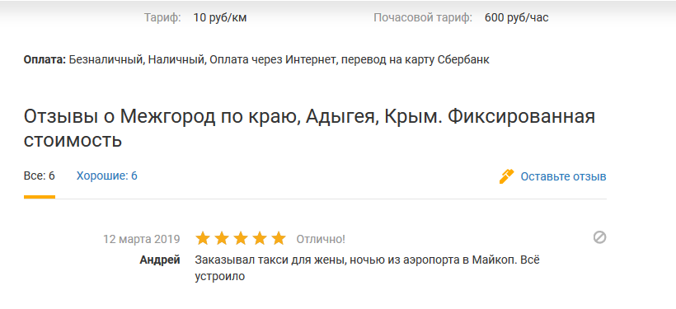Click the 10 руб/км tariff value
This screenshot has width=676, height=309.
[220, 18]
